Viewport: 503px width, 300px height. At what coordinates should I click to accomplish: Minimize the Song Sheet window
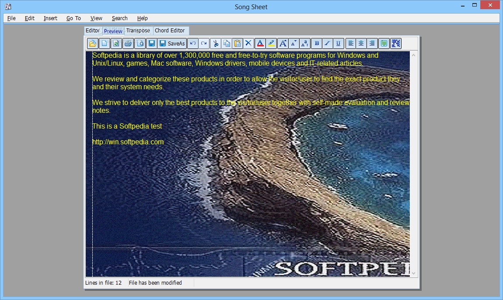(463, 5)
